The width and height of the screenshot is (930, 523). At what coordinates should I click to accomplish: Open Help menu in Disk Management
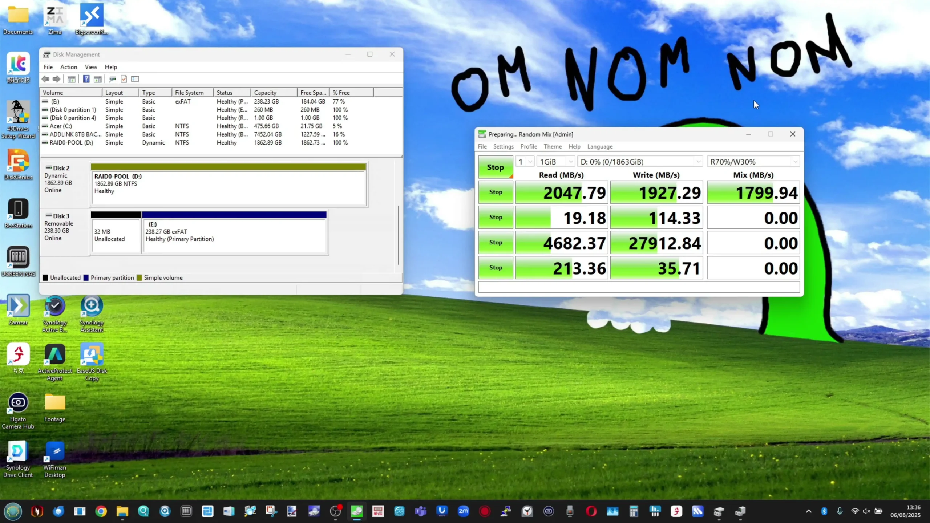pos(111,67)
